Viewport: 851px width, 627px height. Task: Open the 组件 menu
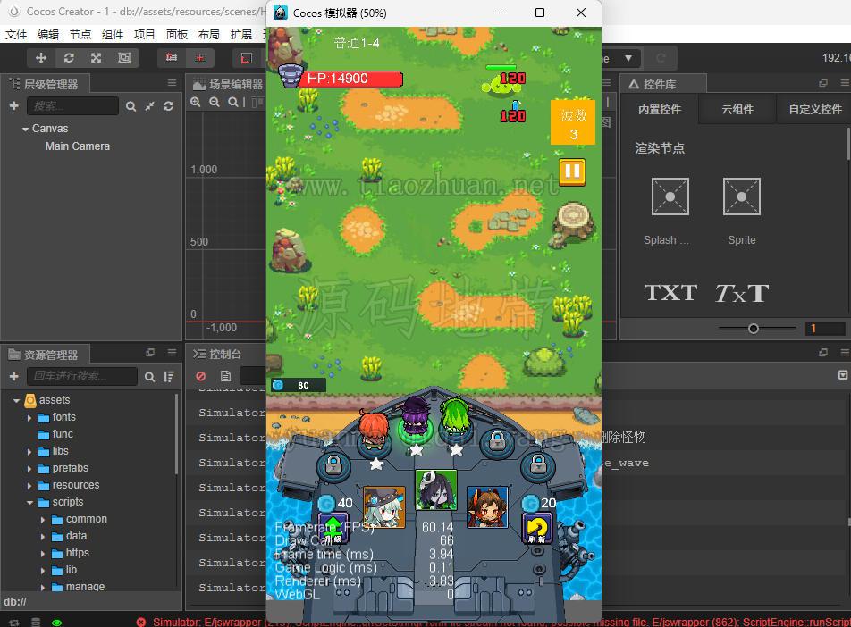tap(113, 35)
